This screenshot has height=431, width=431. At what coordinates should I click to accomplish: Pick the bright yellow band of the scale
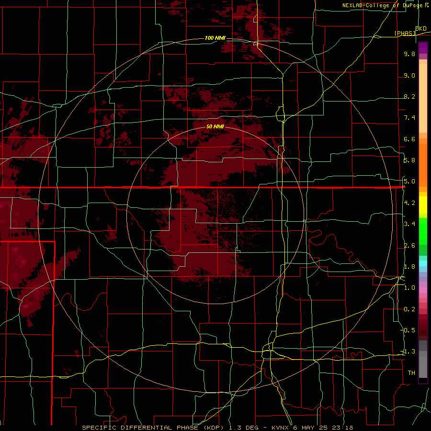423,205
